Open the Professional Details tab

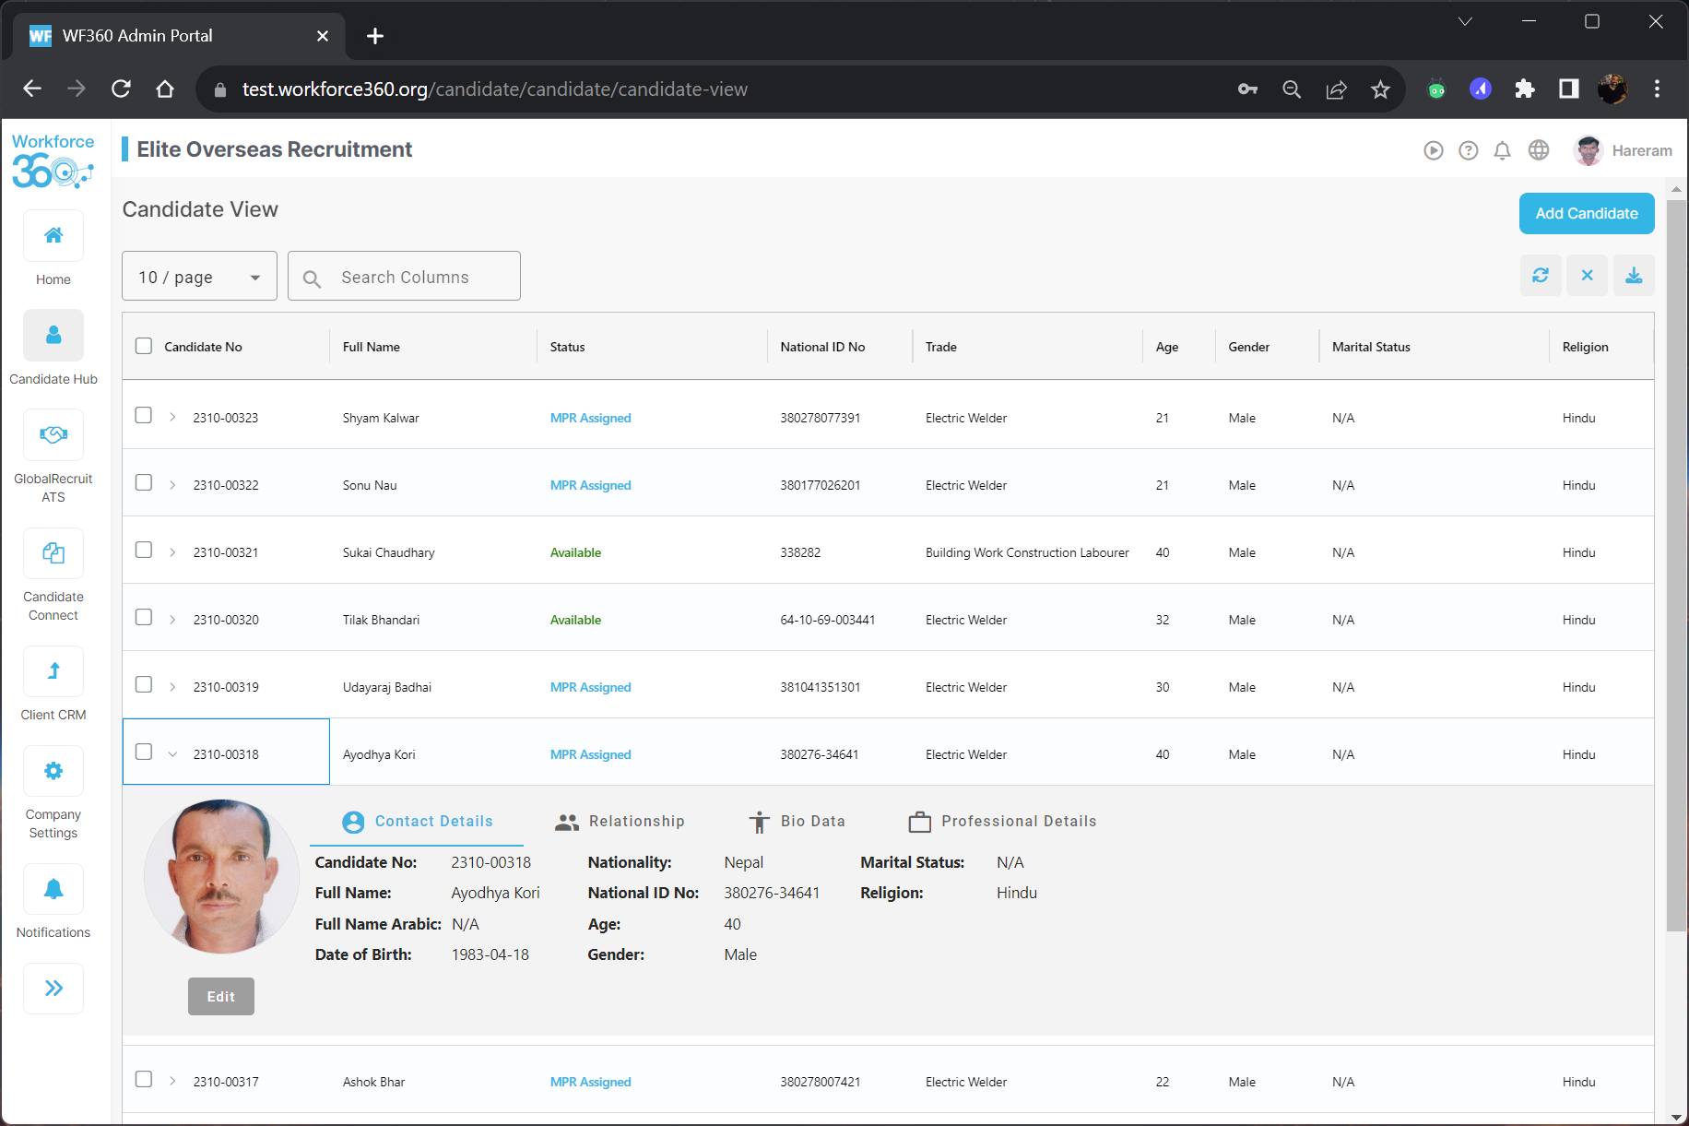click(1003, 822)
